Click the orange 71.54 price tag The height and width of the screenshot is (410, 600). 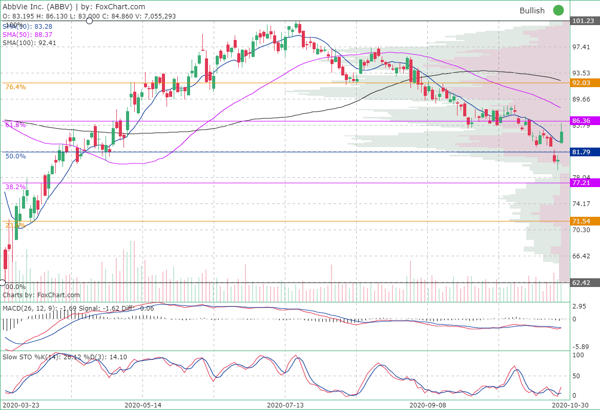tap(582, 221)
